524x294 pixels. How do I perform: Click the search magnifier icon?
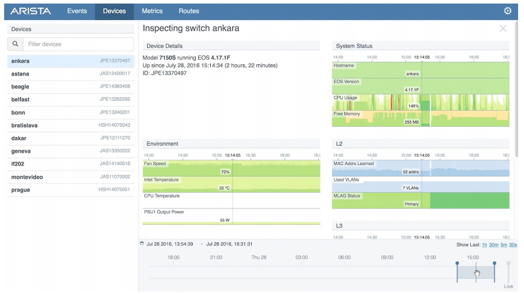pos(15,44)
